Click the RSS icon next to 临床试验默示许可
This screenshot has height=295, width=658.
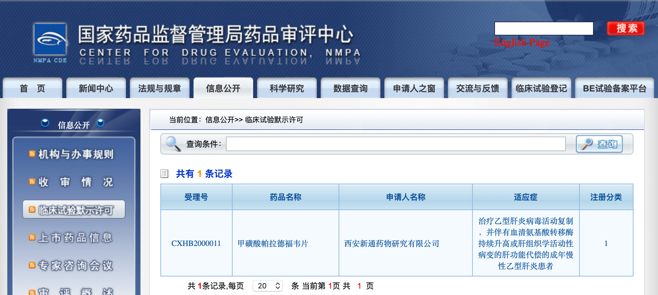[32, 209]
